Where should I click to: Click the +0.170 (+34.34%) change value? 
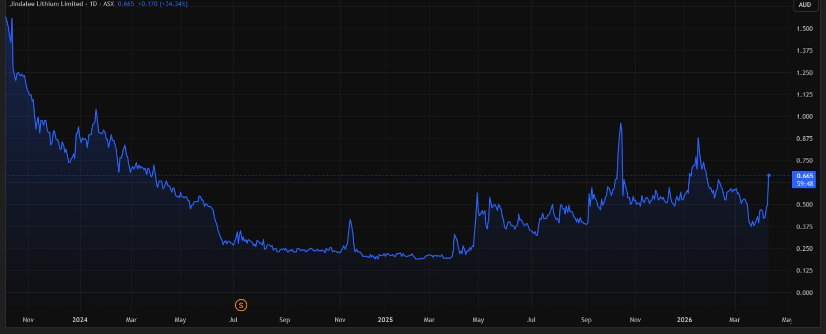click(163, 4)
